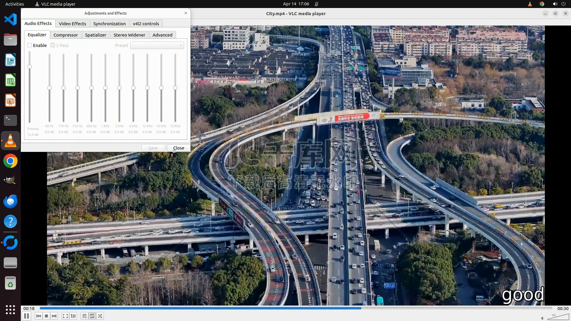Pause the video playback

(26, 316)
